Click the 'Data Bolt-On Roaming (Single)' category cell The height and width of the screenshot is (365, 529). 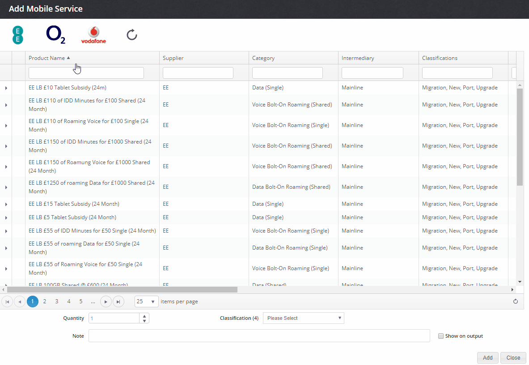tap(290, 248)
